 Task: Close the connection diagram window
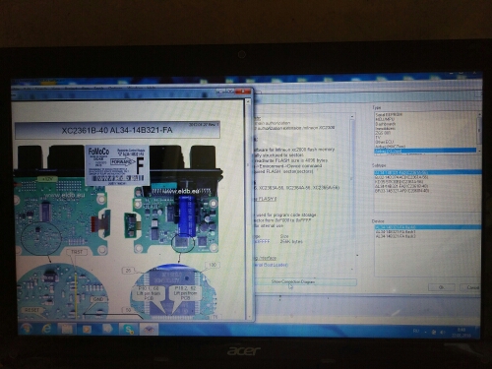point(244,92)
